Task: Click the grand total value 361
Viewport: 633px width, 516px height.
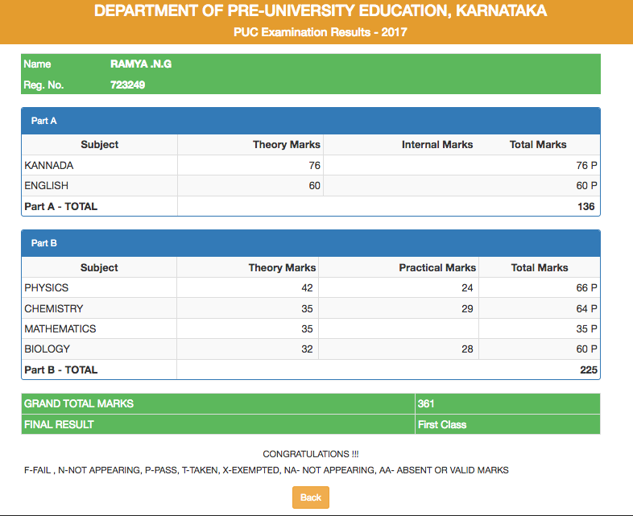Action: pos(426,403)
